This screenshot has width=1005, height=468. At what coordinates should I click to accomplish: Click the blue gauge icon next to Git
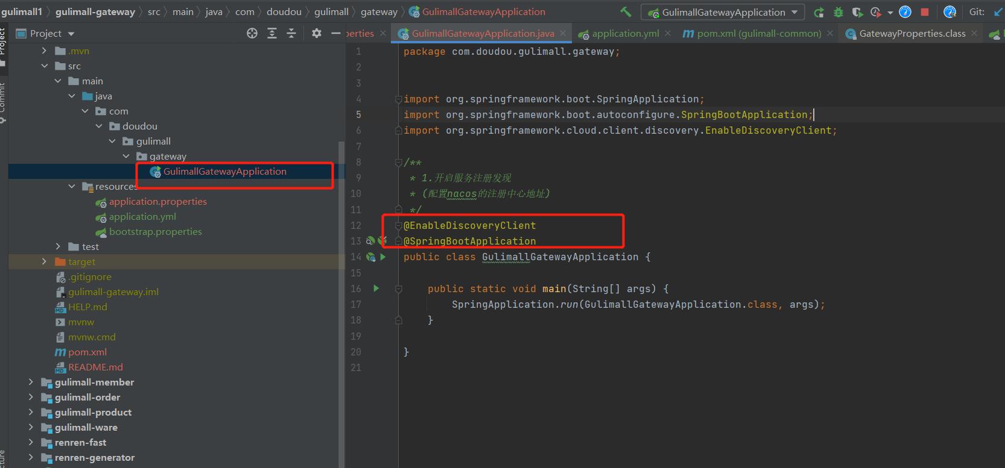point(950,12)
